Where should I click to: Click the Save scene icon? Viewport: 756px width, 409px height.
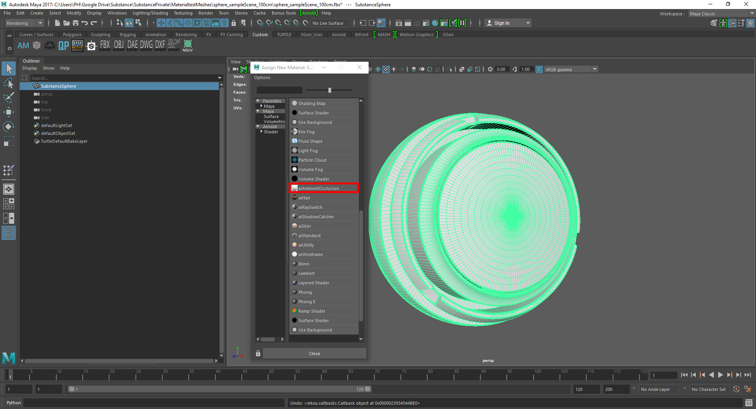pyautogui.click(x=75, y=23)
